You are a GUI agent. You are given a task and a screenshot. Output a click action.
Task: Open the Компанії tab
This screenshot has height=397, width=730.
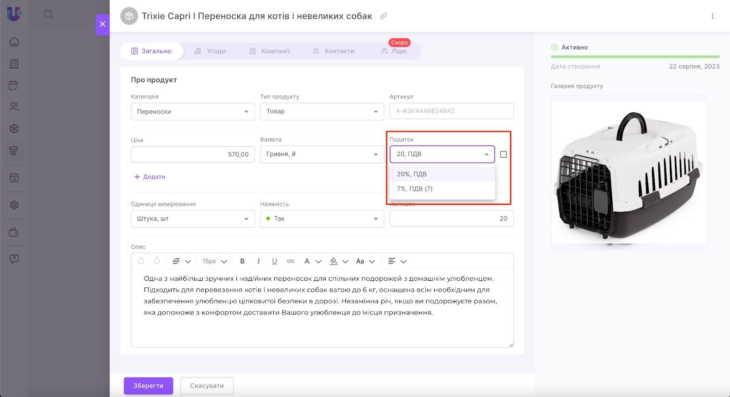(270, 51)
